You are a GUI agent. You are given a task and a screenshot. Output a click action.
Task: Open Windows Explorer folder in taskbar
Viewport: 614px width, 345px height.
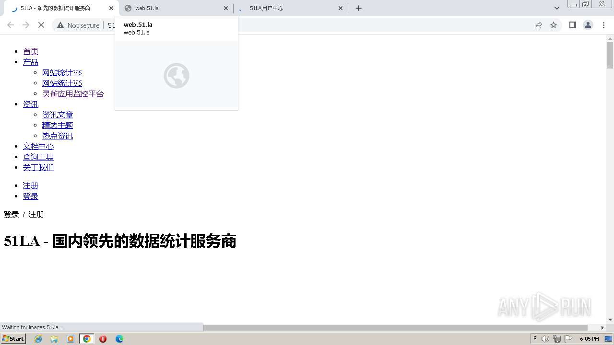[54, 339]
